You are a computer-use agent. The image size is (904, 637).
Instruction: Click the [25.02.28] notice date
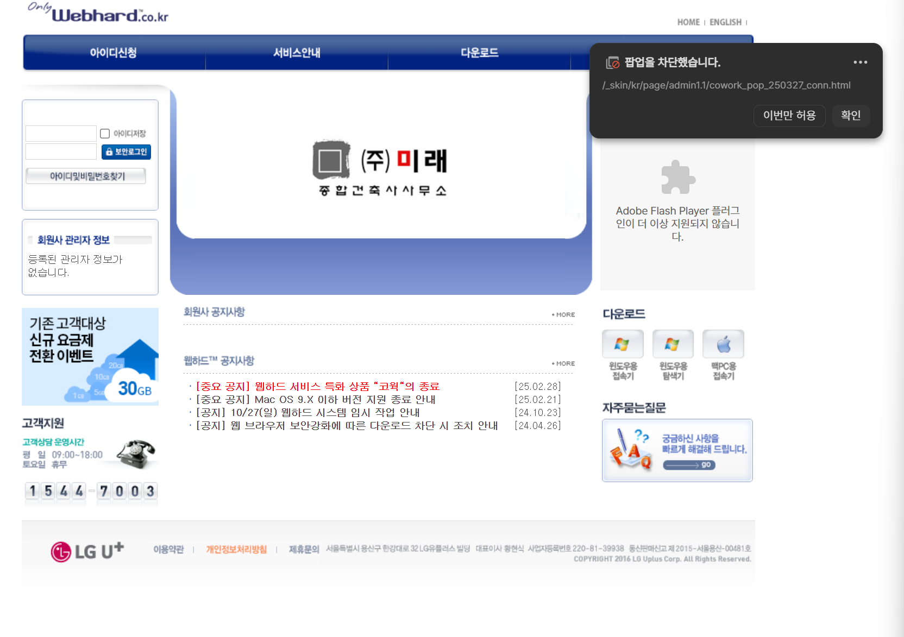point(538,386)
